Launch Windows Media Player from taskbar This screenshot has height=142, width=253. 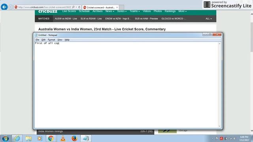click(x=40, y=138)
